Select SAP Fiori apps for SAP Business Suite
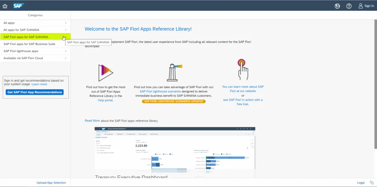 (x=35, y=44)
